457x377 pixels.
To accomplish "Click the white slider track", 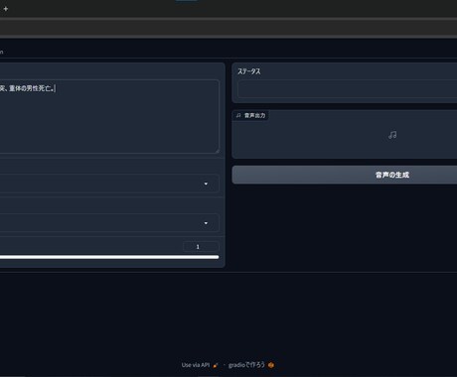I will tap(109, 257).
